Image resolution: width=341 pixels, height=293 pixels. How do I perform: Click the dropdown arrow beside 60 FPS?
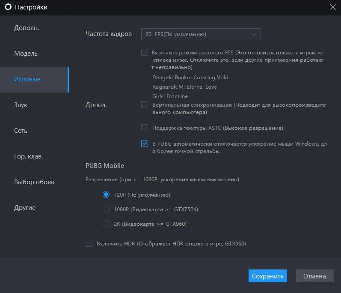(254, 34)
